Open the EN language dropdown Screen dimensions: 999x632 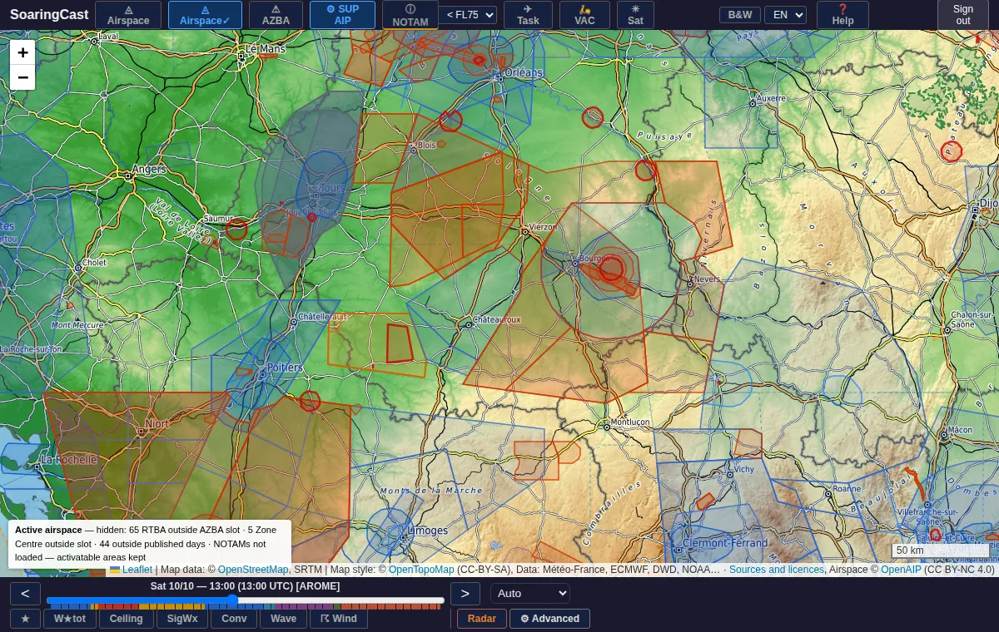[785, 15]
